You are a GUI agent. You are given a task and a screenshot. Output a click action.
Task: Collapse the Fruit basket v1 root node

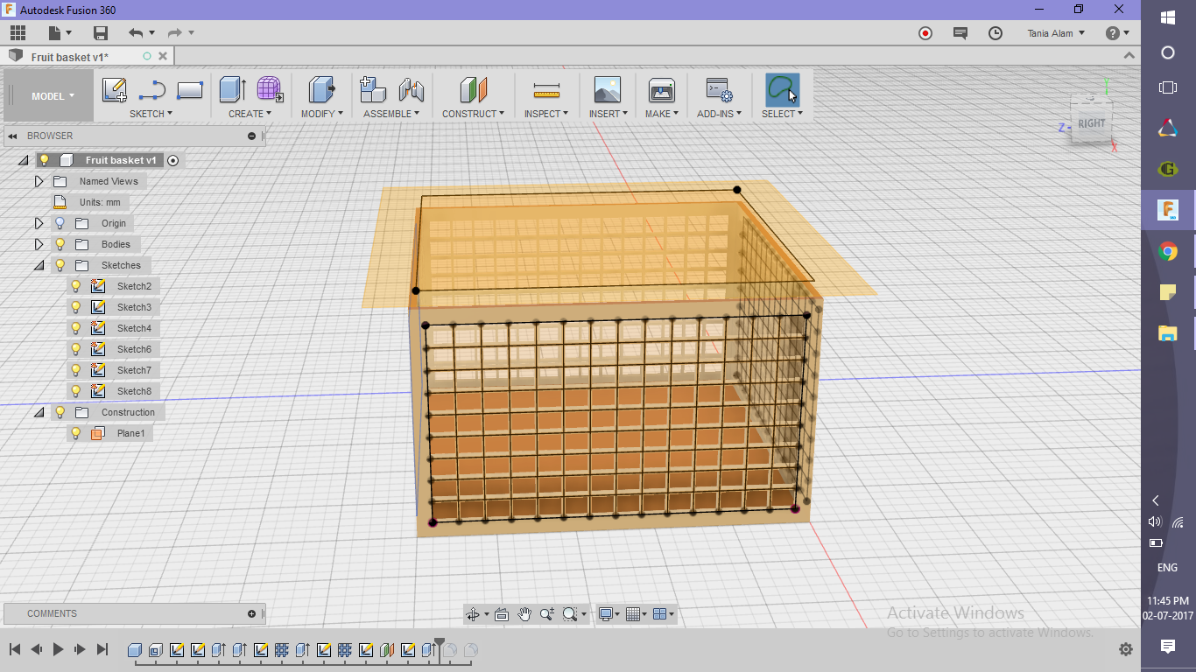point(23,160)
